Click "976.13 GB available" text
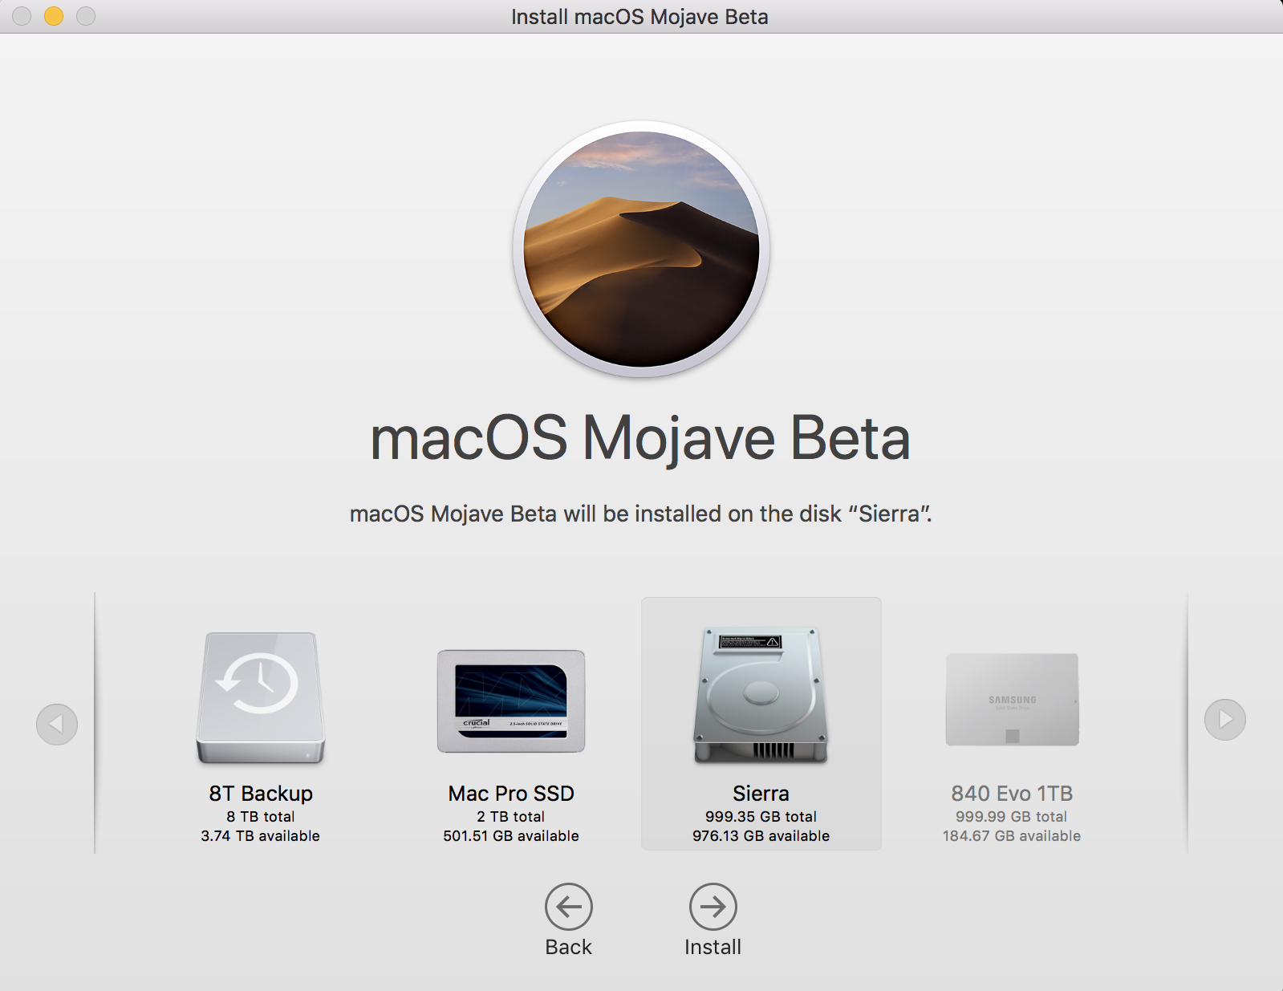Image resolution: width=1283 pixels, height=991 pixels. pos(761,836)
